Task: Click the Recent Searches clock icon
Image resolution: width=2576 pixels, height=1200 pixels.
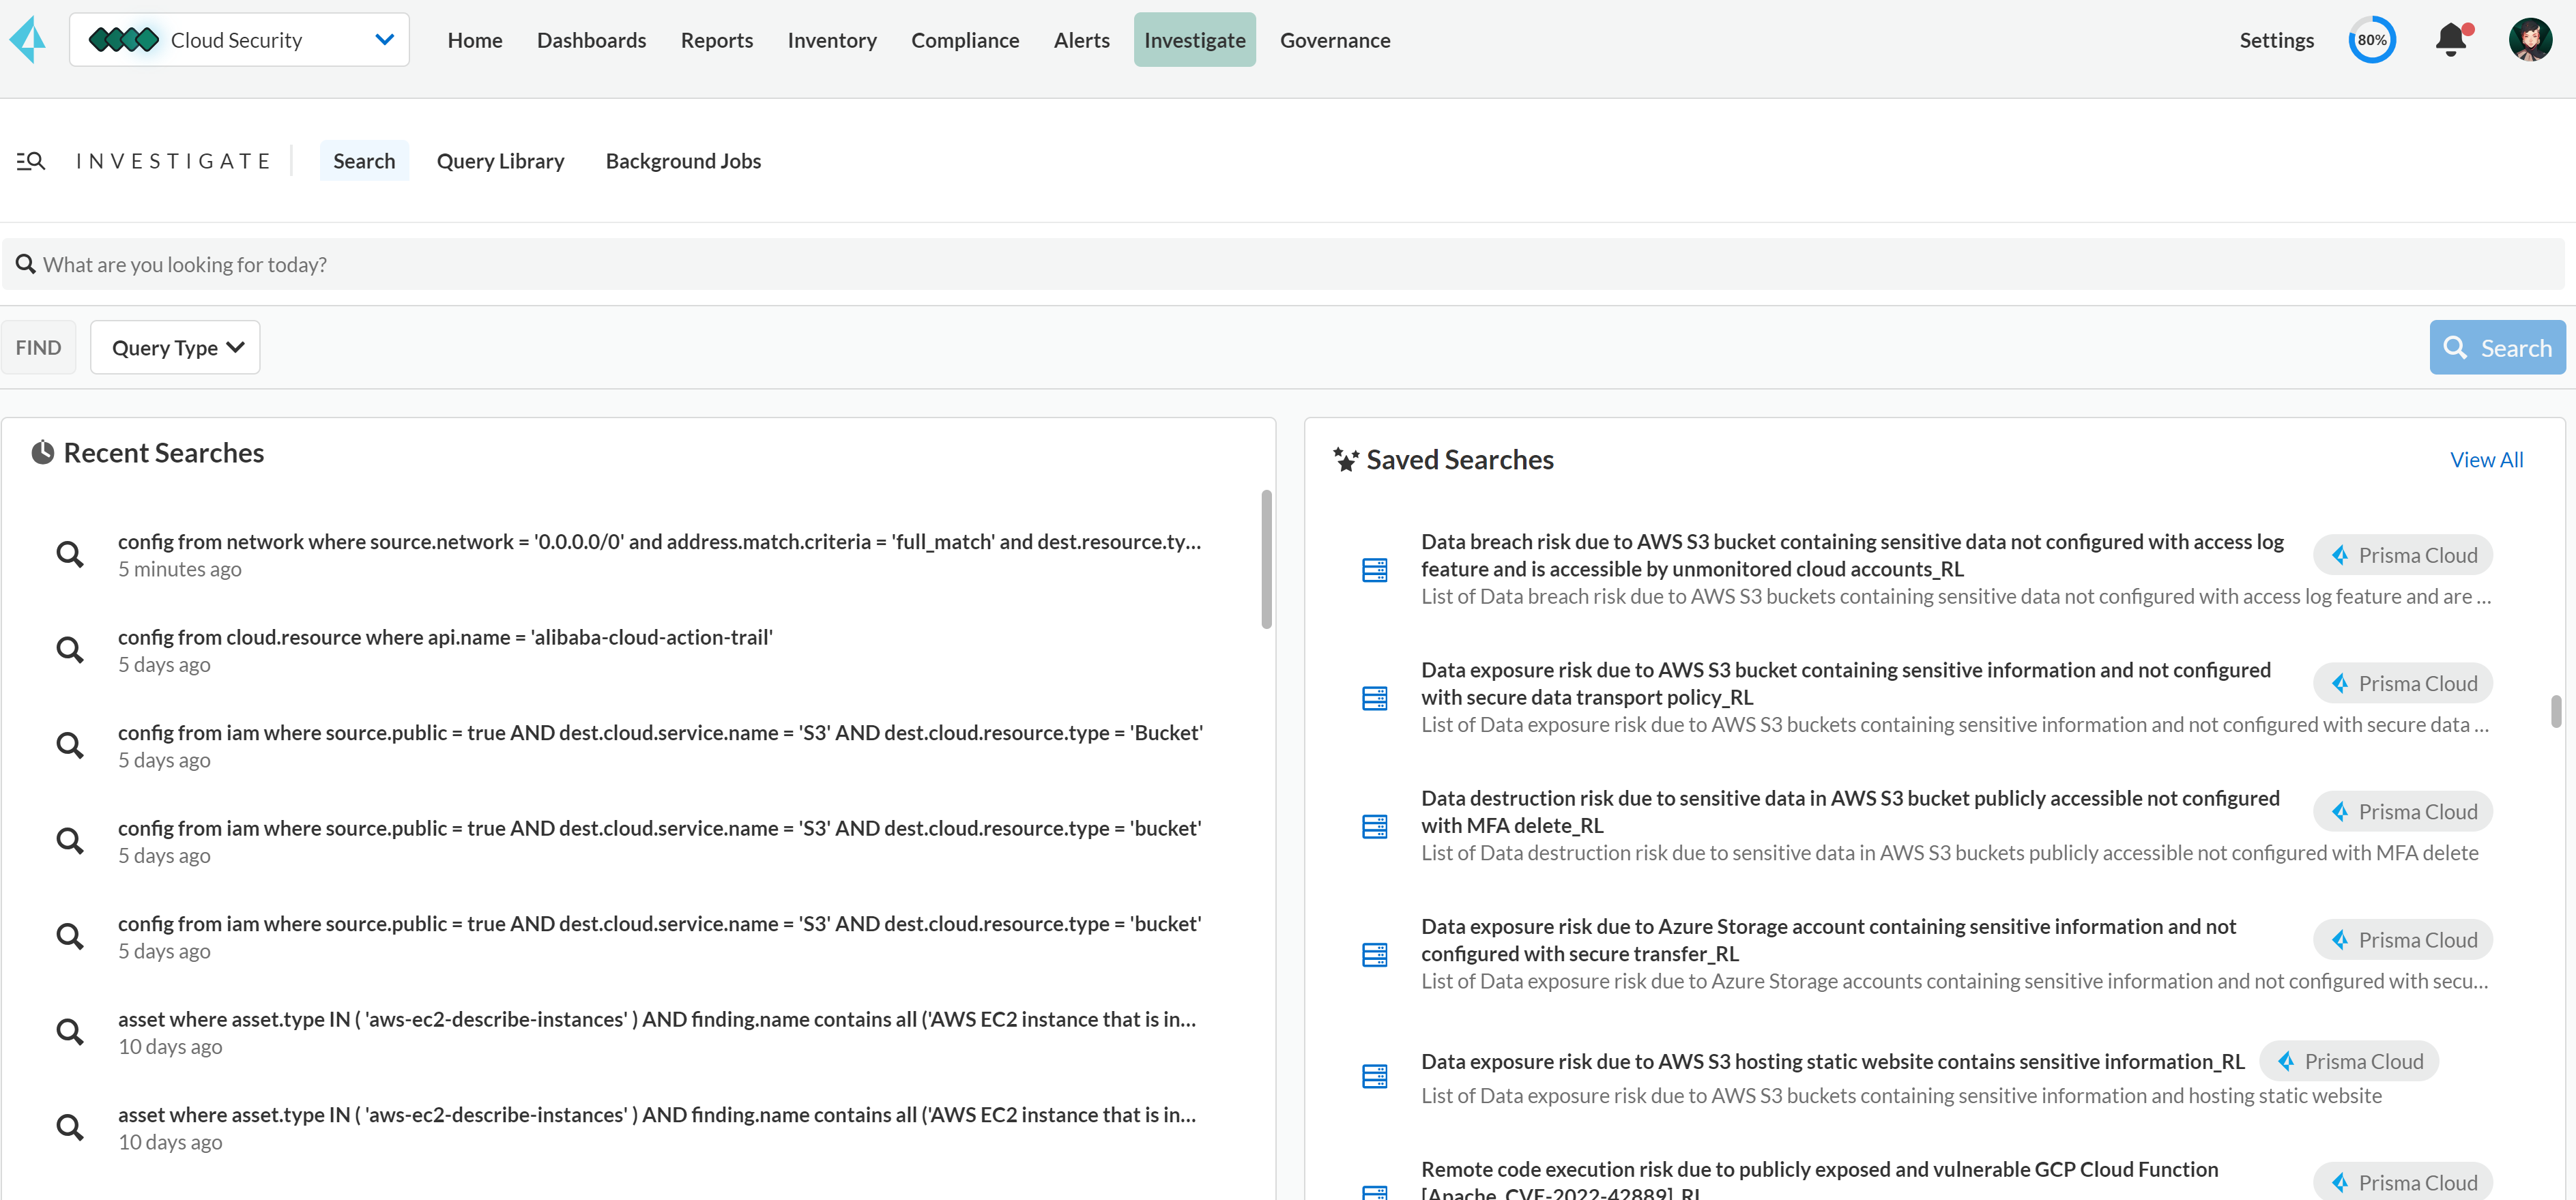Action: (43, 453)
